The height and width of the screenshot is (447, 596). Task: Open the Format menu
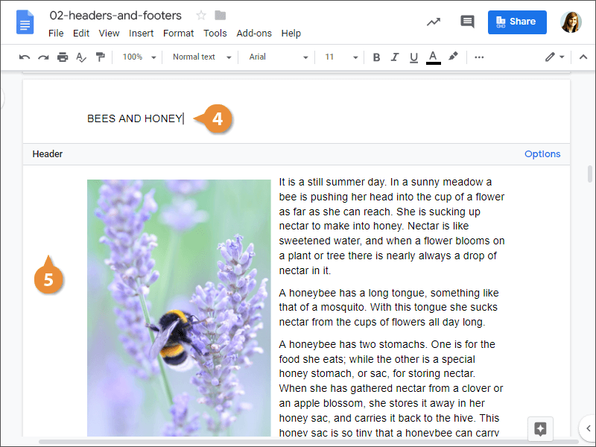(x=178, y=34)
